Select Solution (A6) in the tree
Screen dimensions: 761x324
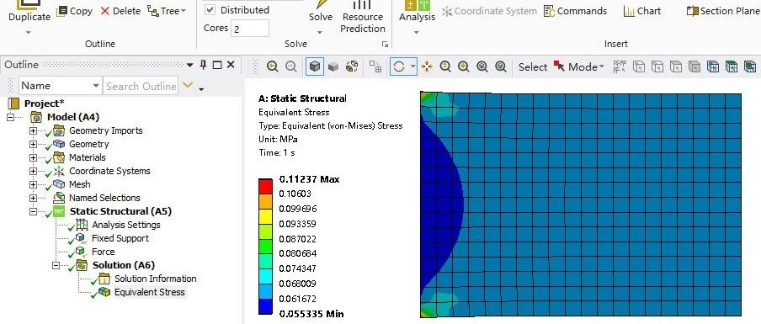[x=124, y=265]
